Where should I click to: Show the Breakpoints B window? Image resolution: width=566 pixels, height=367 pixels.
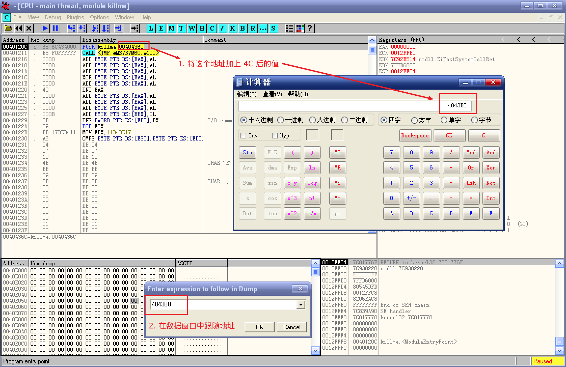(x=242, y=28)
